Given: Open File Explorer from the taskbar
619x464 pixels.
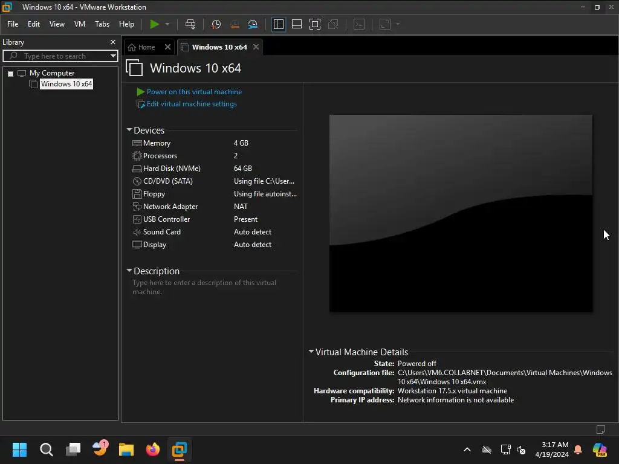Looking at the screenshot, I should pyautogui.click(x=126, y=449).
